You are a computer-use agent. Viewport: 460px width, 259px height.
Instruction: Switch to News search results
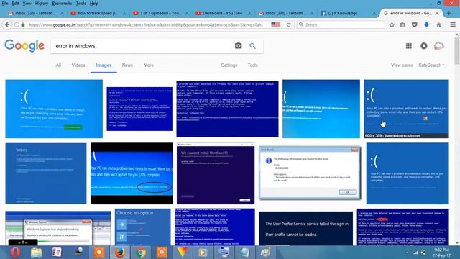127,65
